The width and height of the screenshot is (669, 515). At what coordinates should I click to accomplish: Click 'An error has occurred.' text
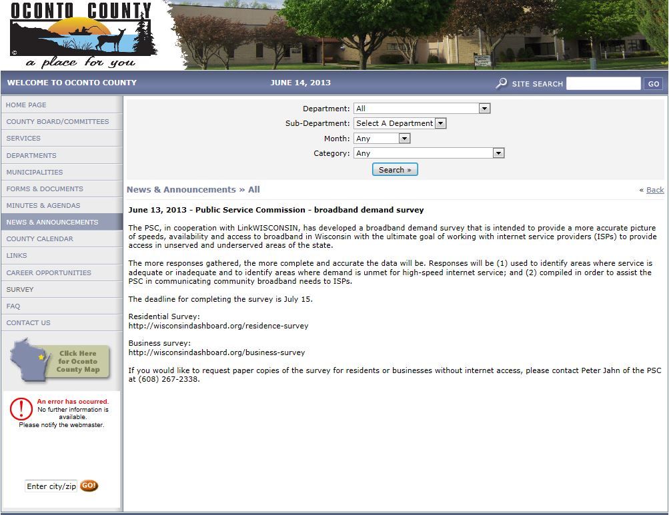point(73,402)
